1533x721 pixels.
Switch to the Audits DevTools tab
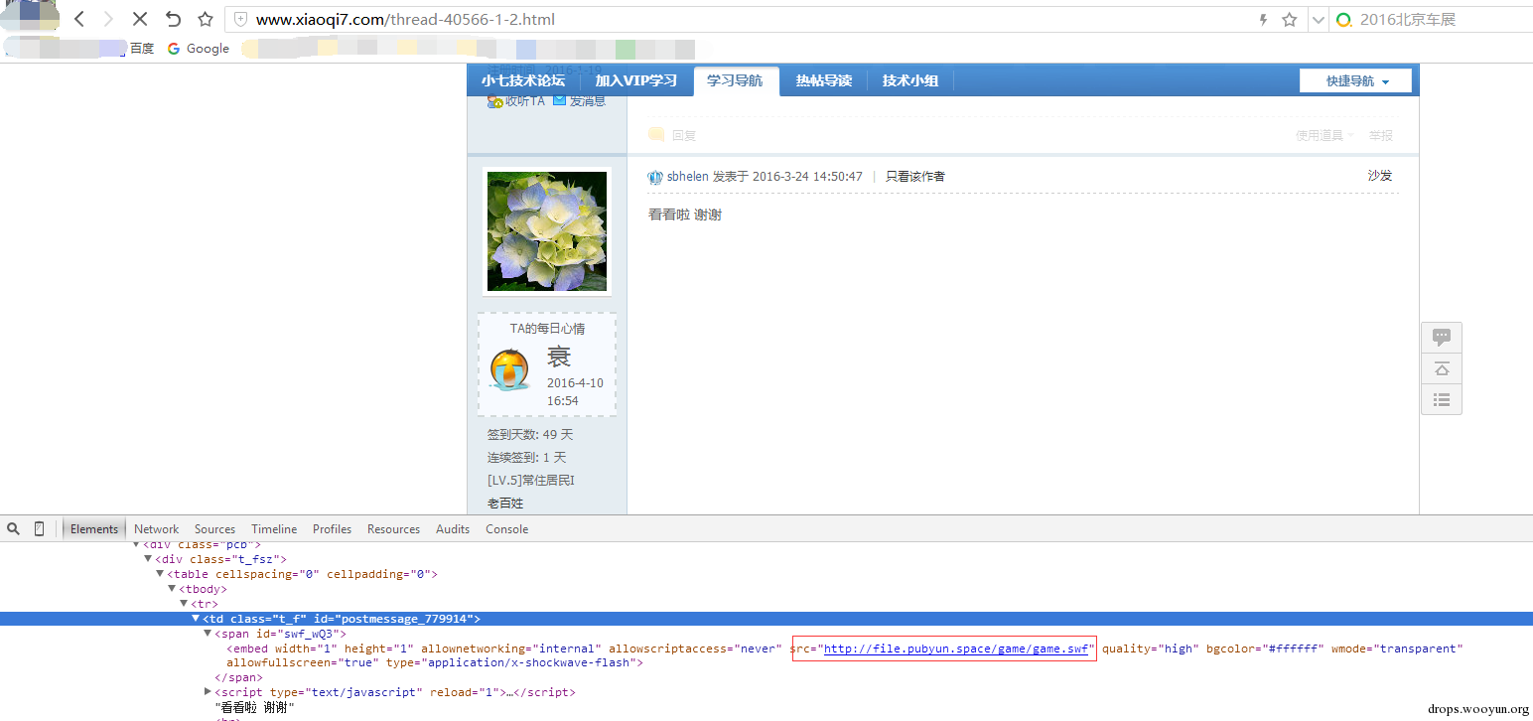(x=453, y=529)
